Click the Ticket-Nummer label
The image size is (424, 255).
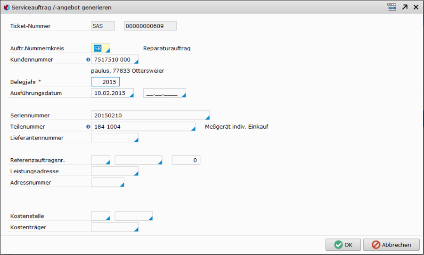[30, 26]
